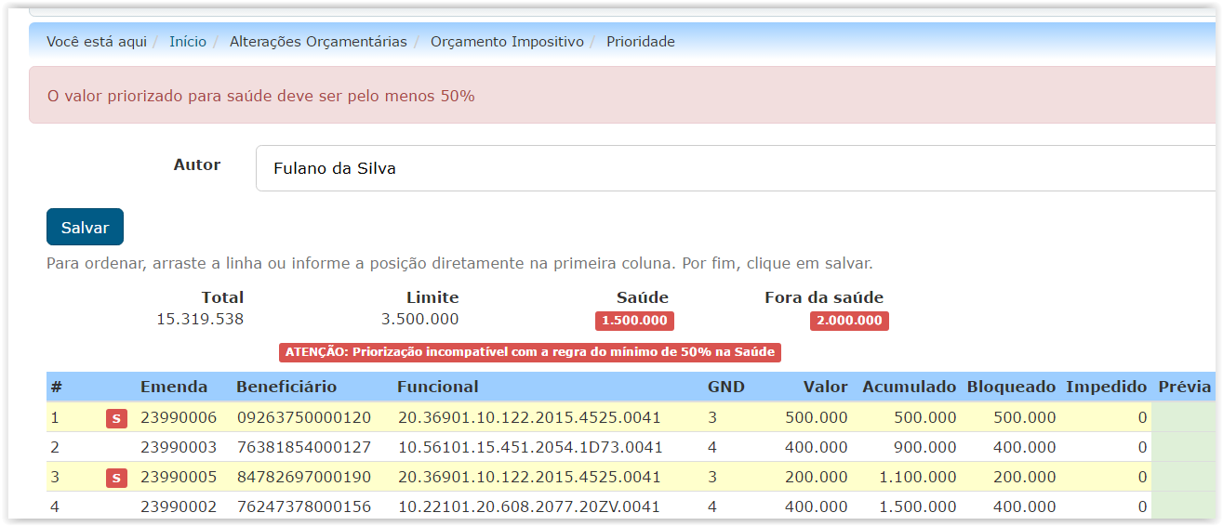This screenshot has height=526, width=1223.
Task: Click the Funcional column header
Action: [437, 387]
